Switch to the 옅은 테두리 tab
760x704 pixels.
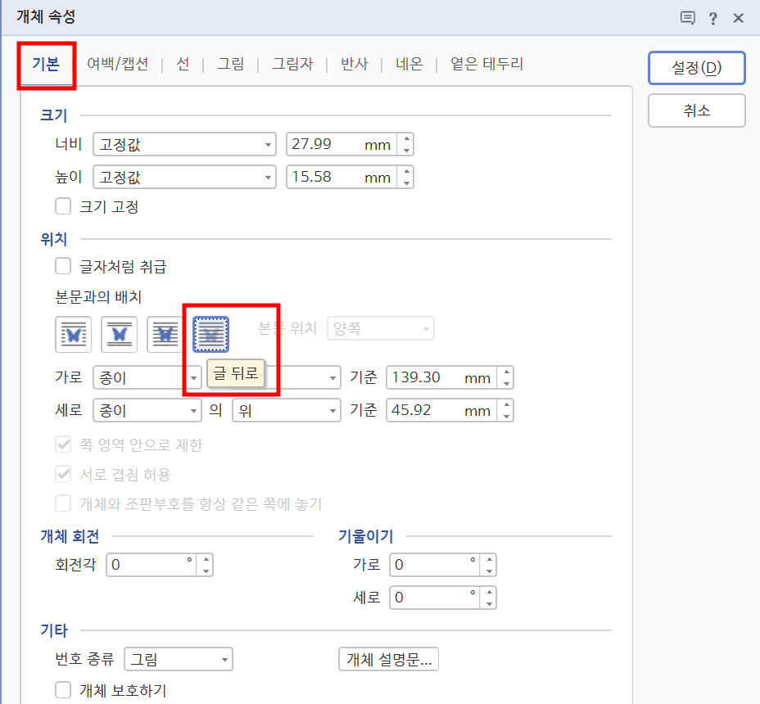pyautogui.click(x=487, y=64)
